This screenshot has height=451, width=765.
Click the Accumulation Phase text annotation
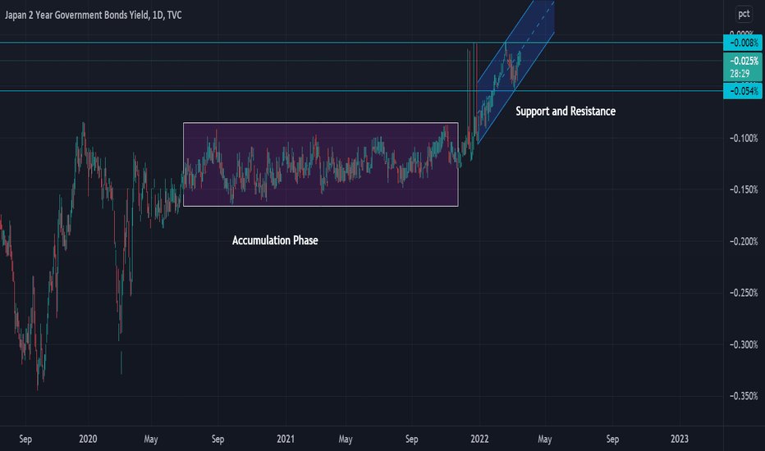275,240
